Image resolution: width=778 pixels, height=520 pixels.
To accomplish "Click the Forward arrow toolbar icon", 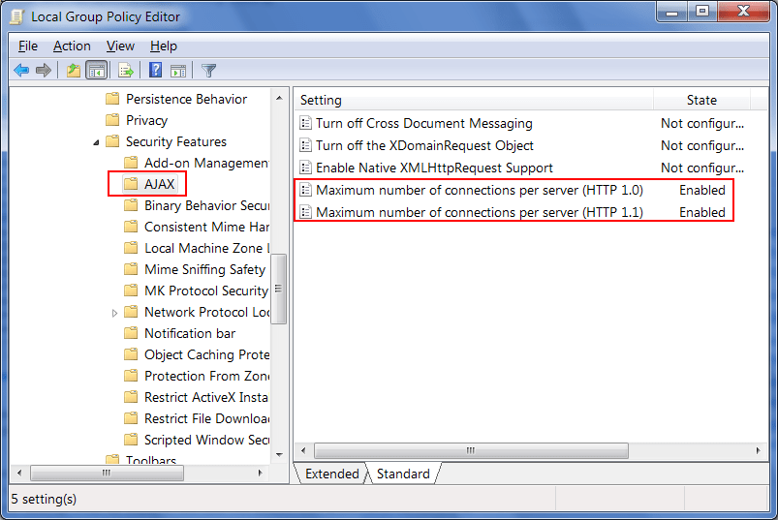I will point(44,71).
